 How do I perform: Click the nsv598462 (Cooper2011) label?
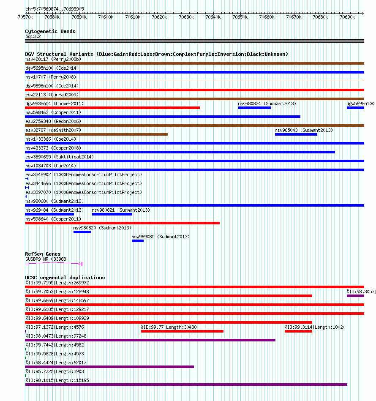(53, 112)
